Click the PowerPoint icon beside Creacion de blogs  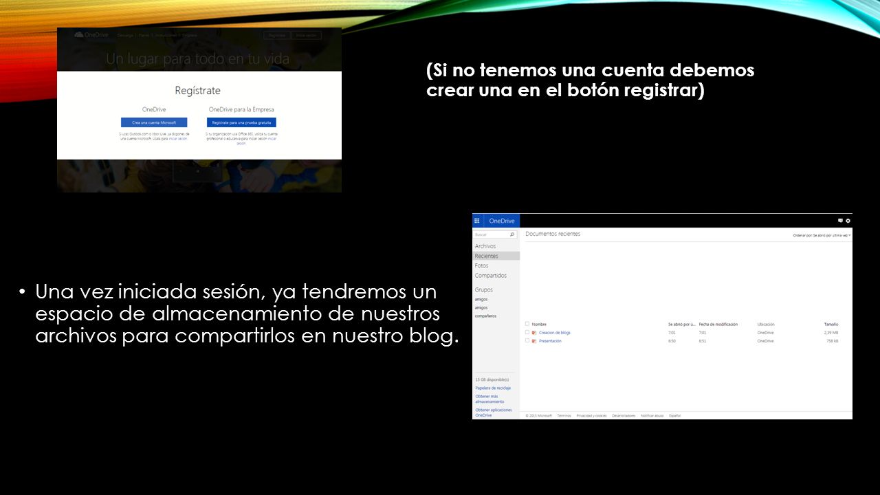coord(534,333)
